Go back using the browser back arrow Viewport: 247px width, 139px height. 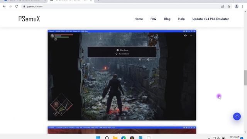click(x=4, y=7)
